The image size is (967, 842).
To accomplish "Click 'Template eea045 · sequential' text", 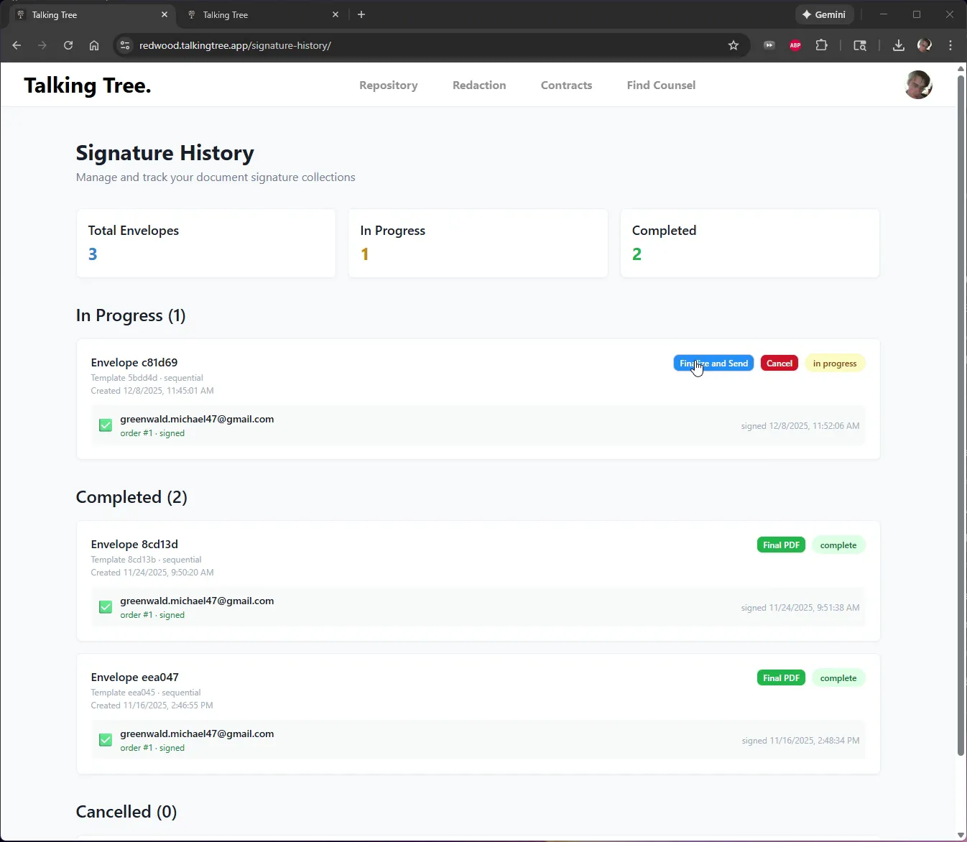I will coord(146,693).
